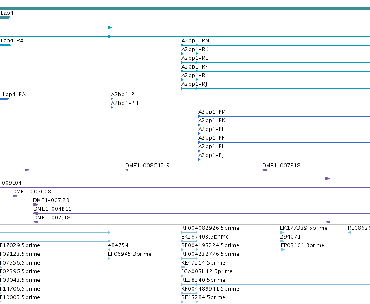Click the A2bp1-PM protein feature label

[212, 112]
